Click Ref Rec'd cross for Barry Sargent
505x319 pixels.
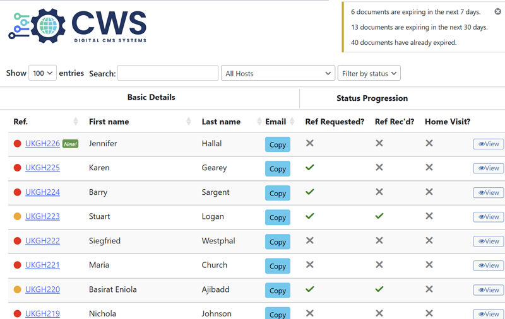point(379,192)
